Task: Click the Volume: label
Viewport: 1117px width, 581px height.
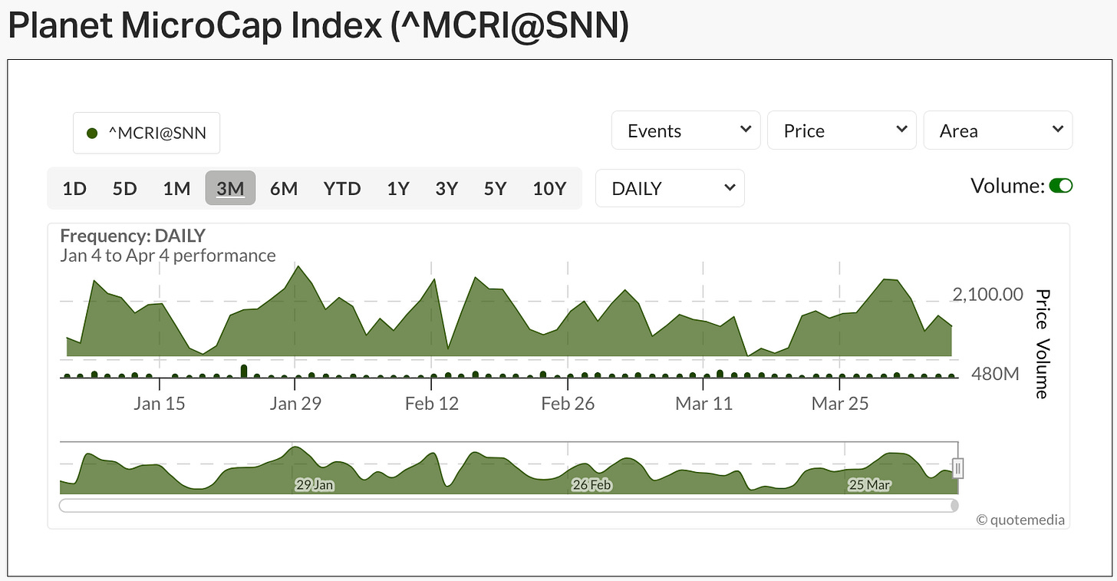Action: (x=1007, y=186)
